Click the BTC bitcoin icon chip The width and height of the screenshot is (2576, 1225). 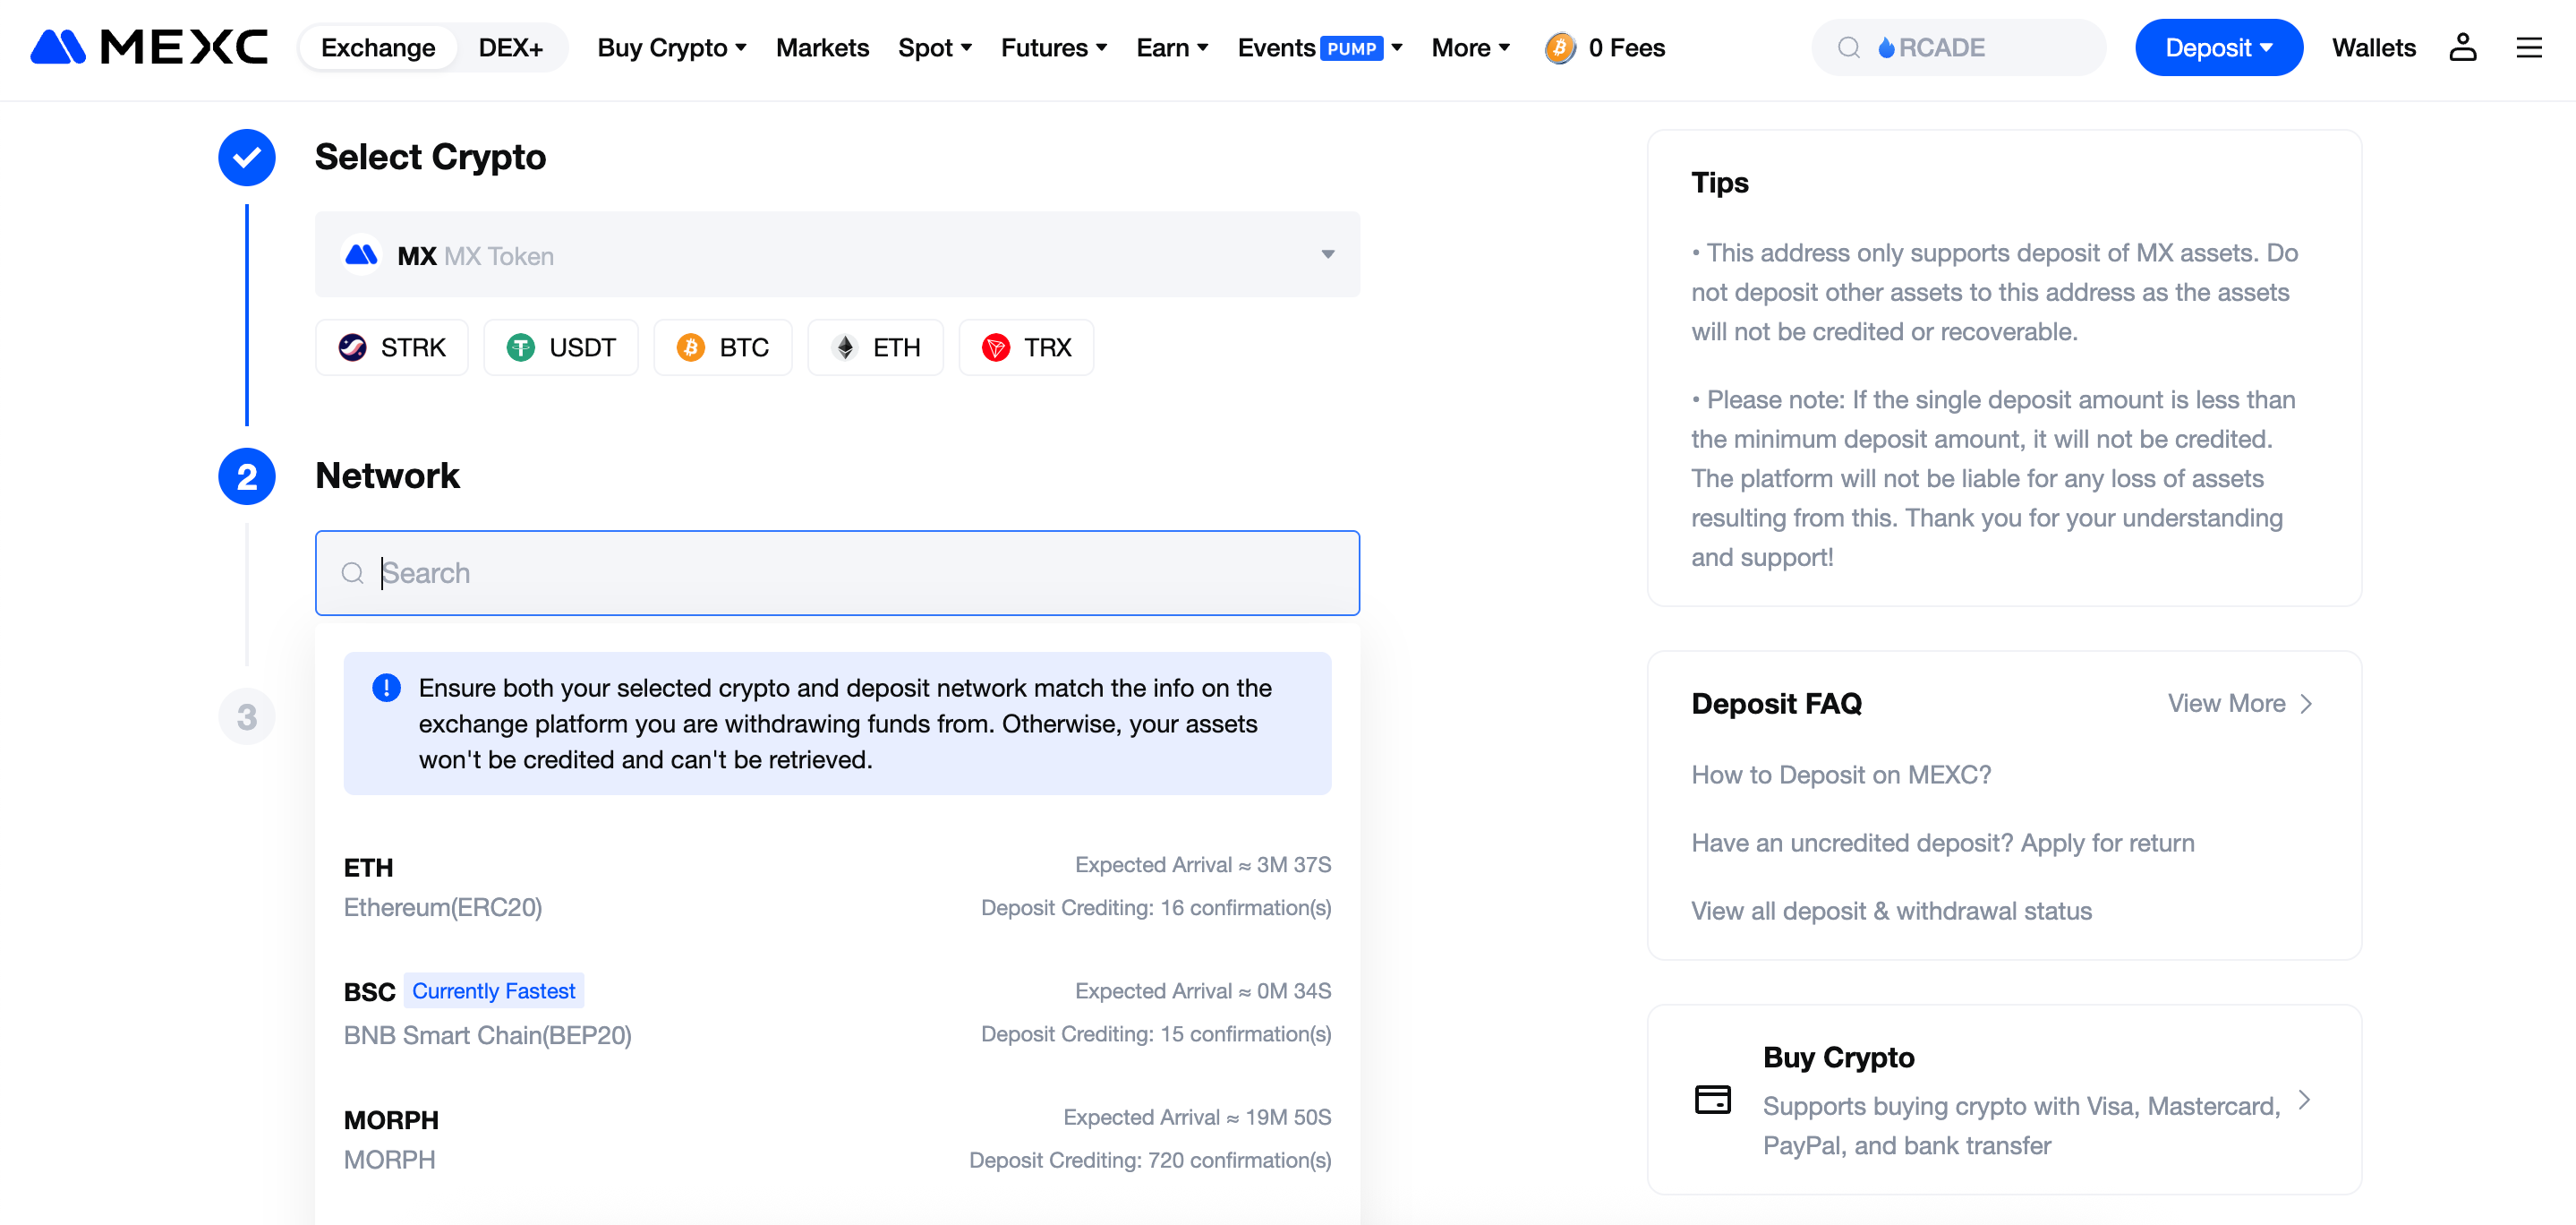click(x=690, y=347)
